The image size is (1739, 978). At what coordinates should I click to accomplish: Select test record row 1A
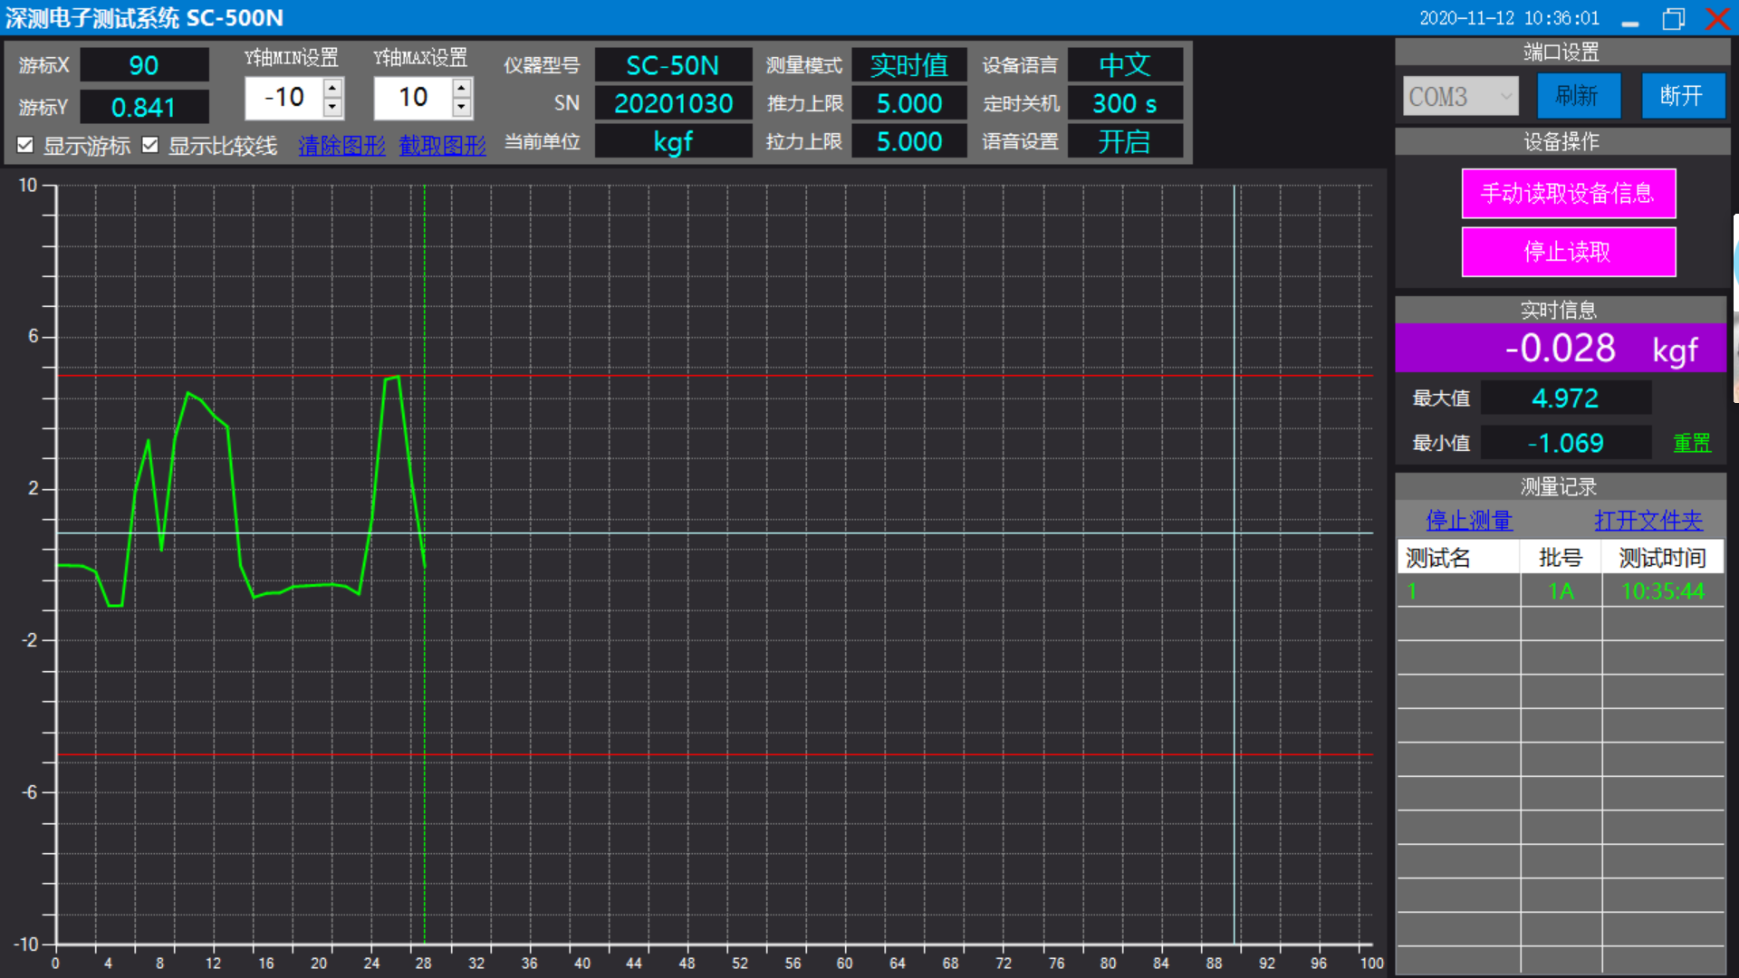[x=1560, y=591]
